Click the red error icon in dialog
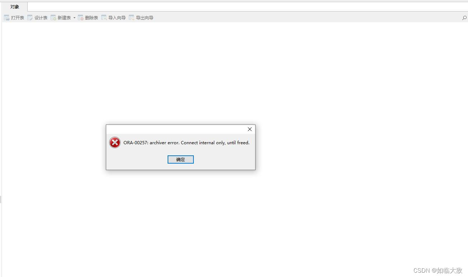The height and width of the screenshot is (277, 468). 115,142
